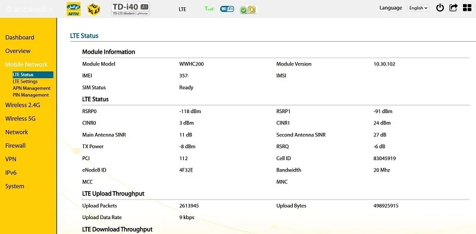Click the RSRQ value -6 dB

tap(379, 146)
